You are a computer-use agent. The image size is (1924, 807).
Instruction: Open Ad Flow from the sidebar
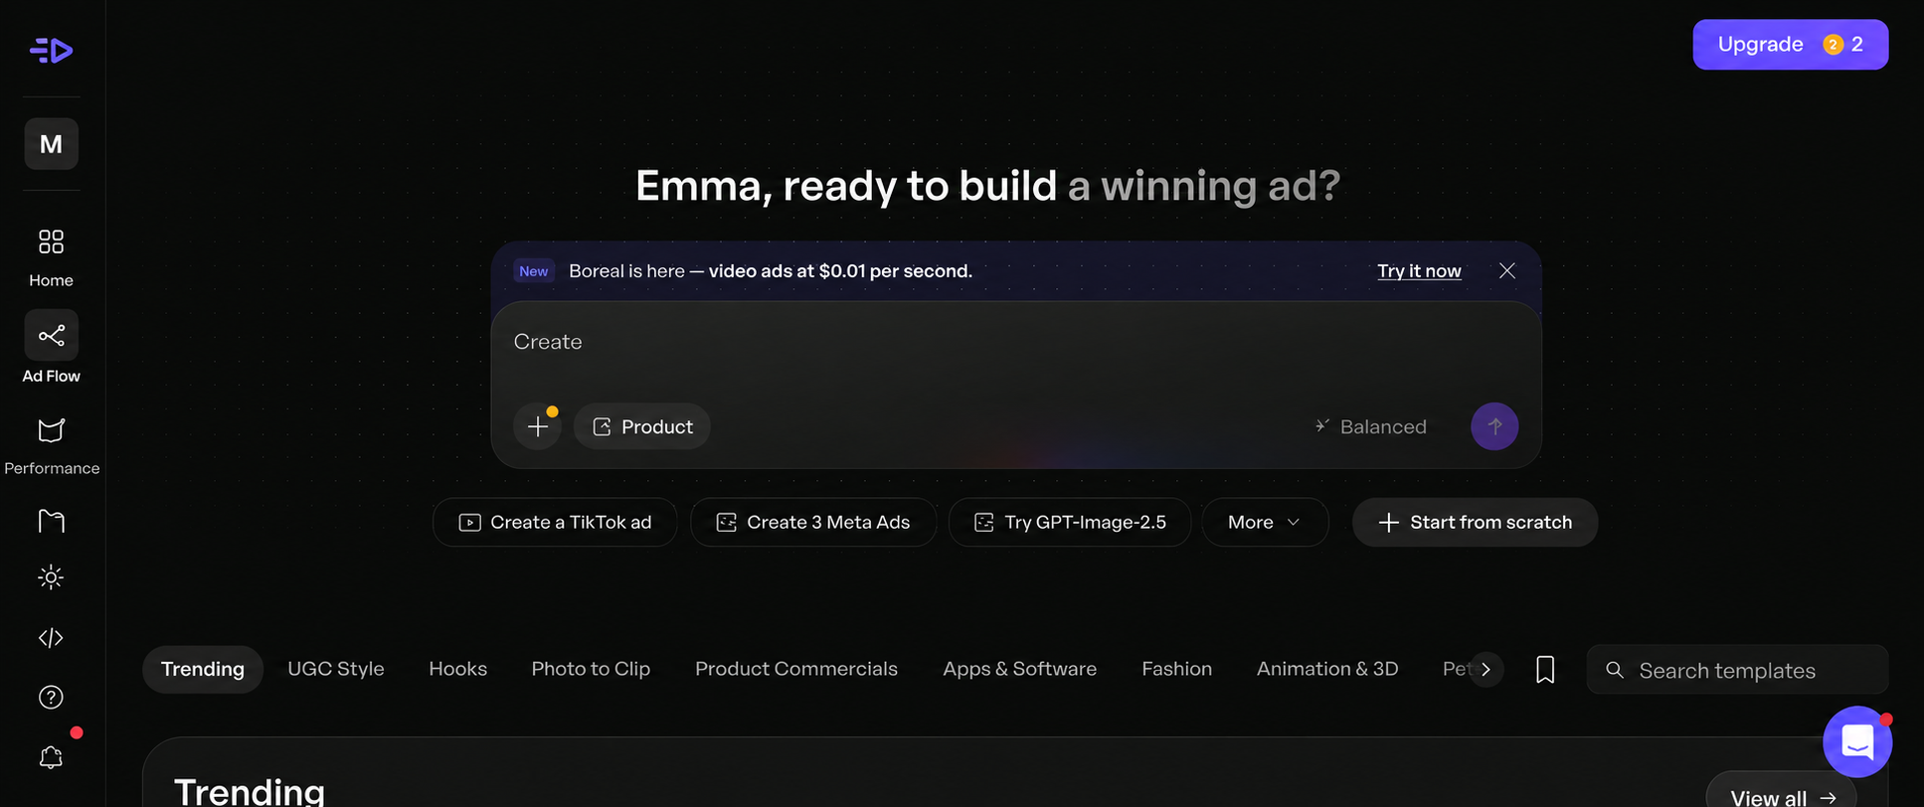tap(51, 348)
